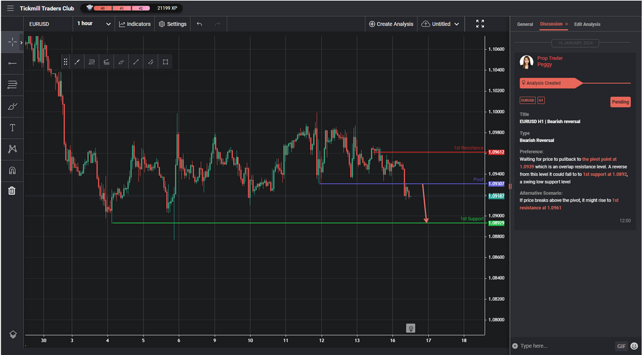Click the 1.09612 resistance price label
Viewport: 643px width, 355px height.
[496, 152]
